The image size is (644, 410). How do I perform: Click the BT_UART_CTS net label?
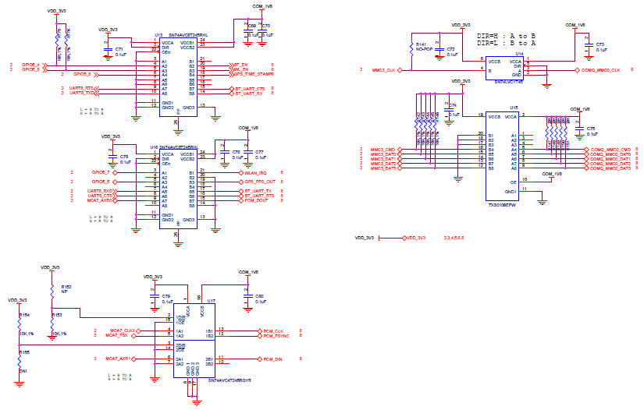point(249,89)
